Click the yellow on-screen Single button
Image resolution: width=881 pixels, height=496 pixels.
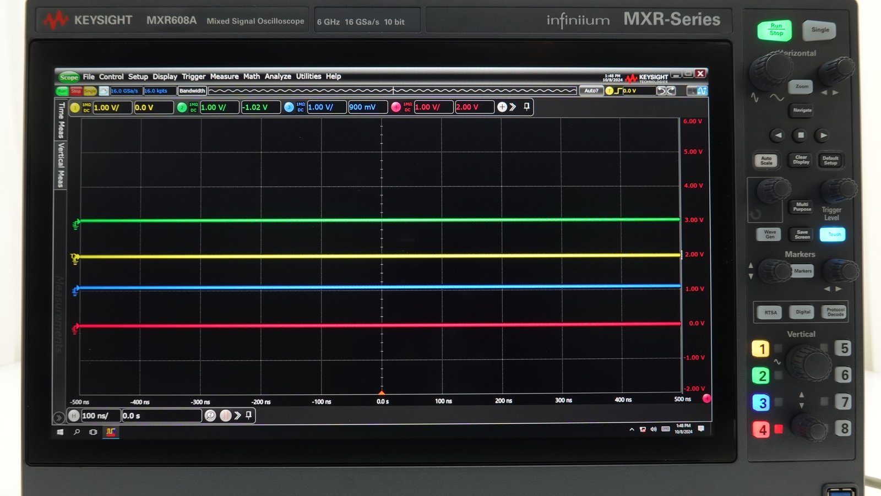(x=90, y=91)
